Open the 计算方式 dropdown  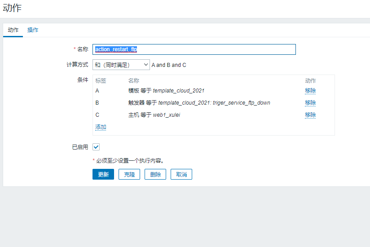point(121,65)
